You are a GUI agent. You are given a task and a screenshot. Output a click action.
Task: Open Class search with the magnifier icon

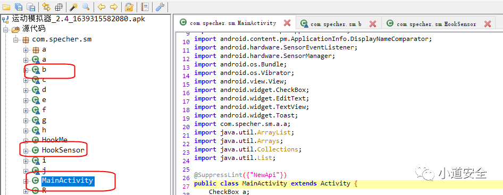(x=86, y=6)
